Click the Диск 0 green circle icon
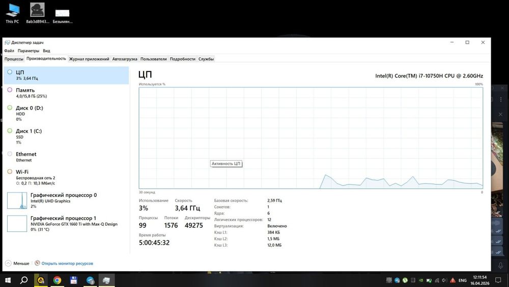Screen dimensions: 509x287 point(10,107)
